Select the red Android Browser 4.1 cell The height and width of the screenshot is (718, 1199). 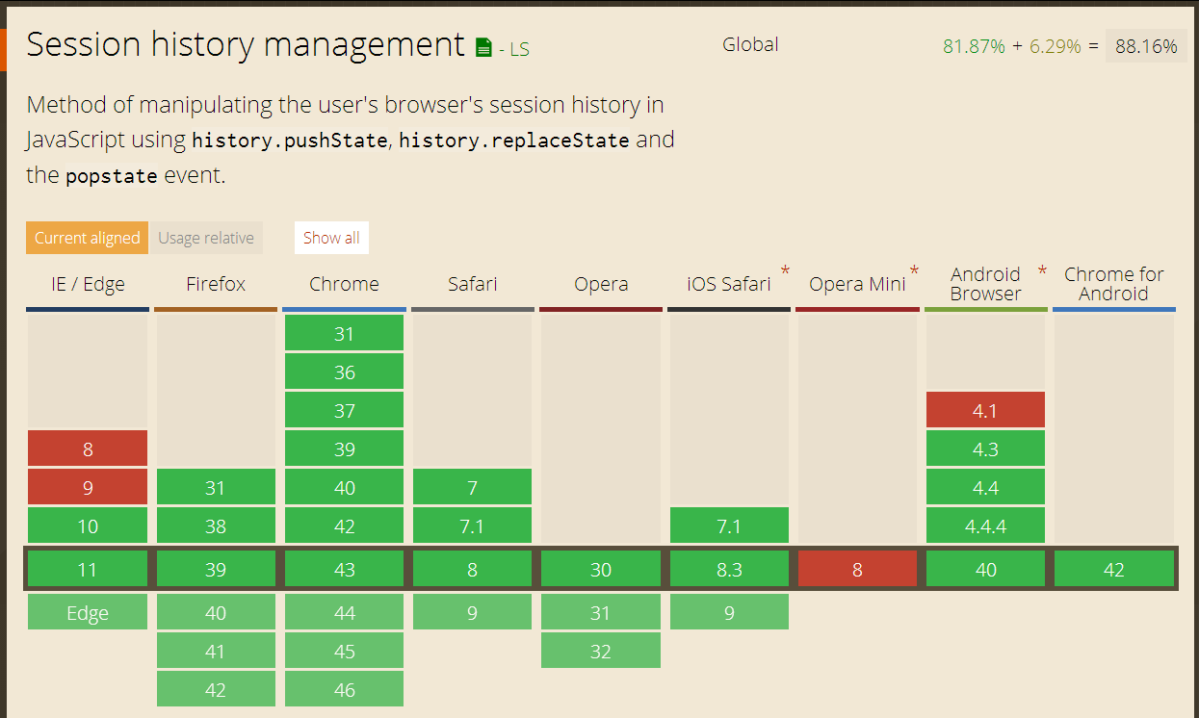tap(985, 410)
